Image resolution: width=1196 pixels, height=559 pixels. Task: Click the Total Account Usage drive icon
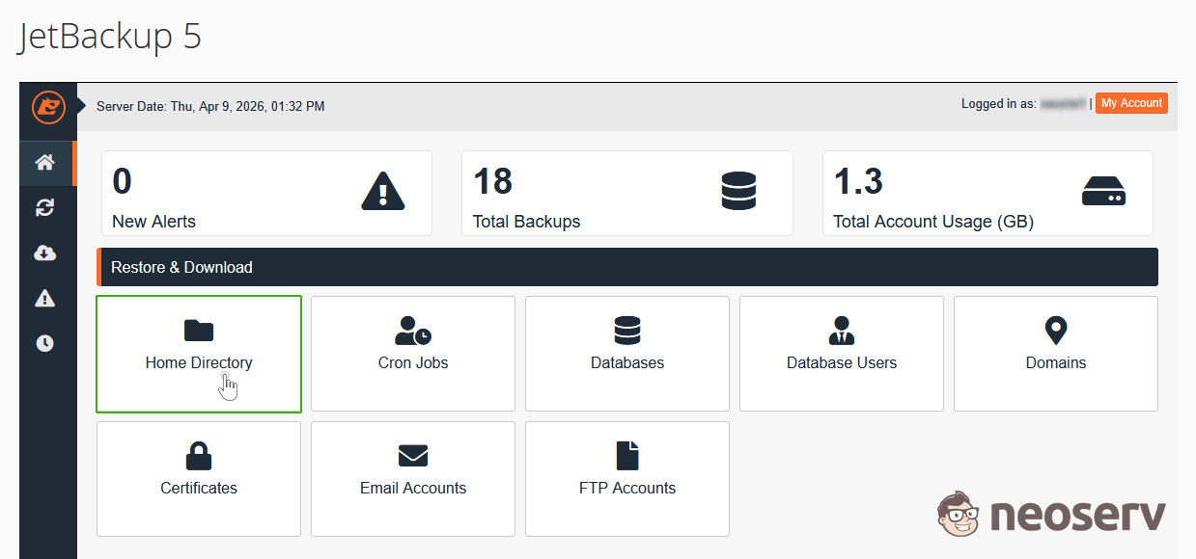[x=1103, y=191]
